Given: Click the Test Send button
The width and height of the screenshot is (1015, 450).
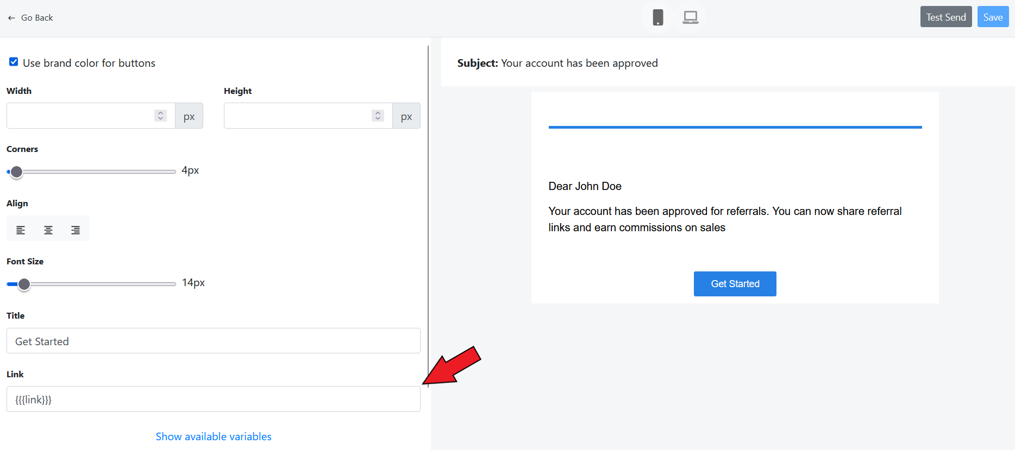Looking at the screenshot, I should (945, 17).
